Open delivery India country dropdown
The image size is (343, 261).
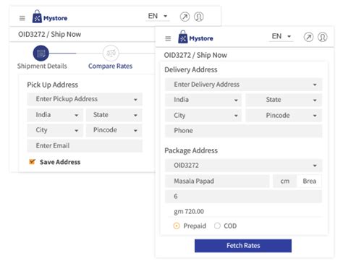pos(203,100)
